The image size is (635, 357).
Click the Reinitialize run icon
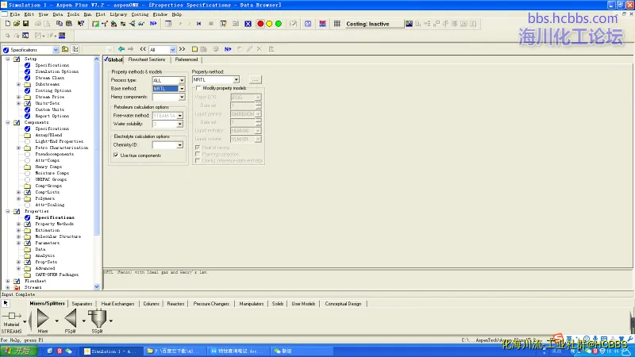pyautogui.click(x=199, y=24)
